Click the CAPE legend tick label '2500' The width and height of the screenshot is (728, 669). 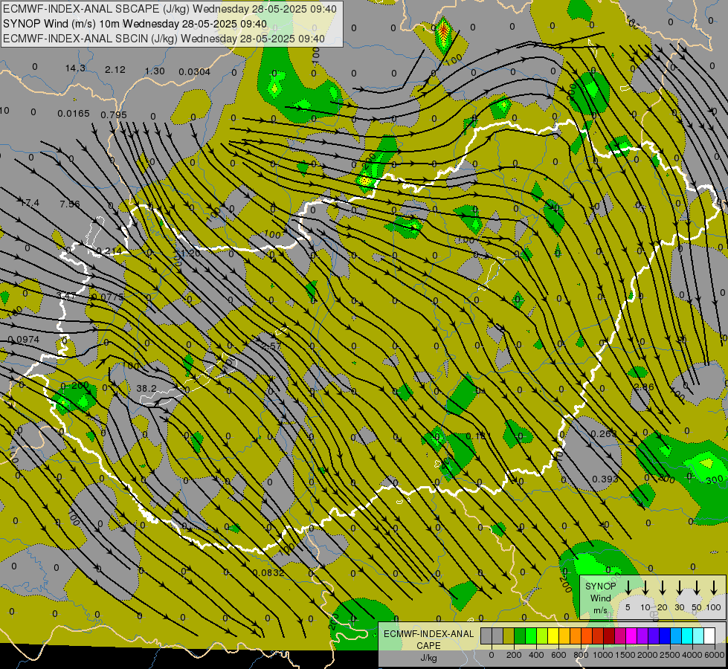click(x=670, y=655)
